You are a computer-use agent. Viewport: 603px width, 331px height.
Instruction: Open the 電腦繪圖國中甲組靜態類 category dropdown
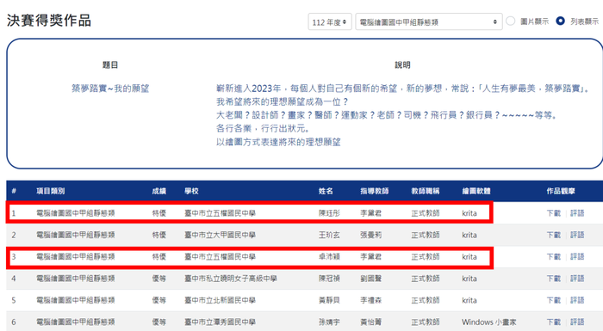click(x=429, y=21)
